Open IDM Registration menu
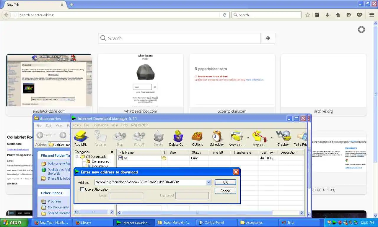The image size is (378, 227). (140, 125)
